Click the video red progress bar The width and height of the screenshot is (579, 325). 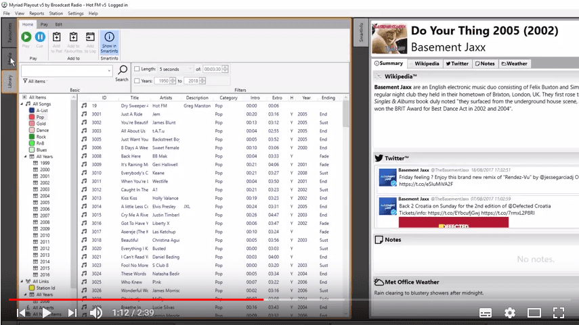[136, 299]
